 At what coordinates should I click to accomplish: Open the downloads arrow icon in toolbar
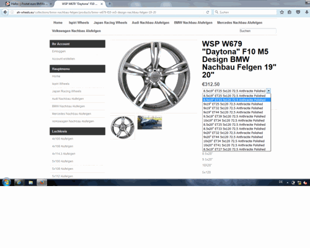tap(307, 12)
